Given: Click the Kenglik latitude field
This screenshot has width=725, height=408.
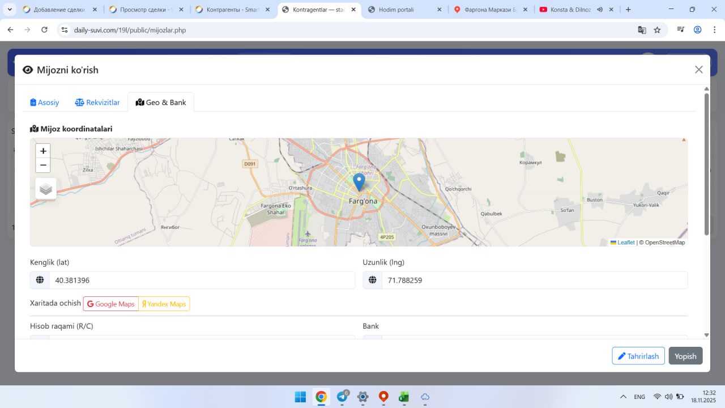Looking at the screenshot, I should [202, 280].
